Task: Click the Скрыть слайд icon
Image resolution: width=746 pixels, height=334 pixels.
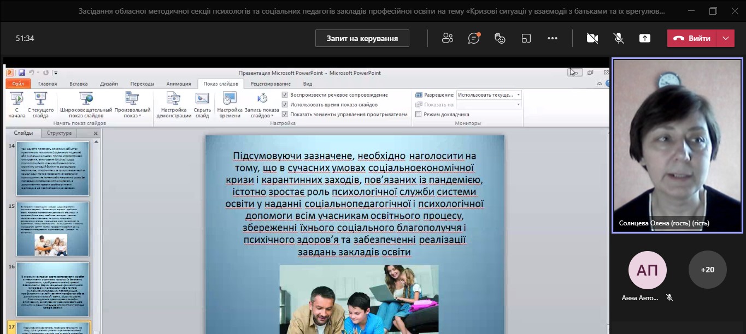Action: [202, 105]
